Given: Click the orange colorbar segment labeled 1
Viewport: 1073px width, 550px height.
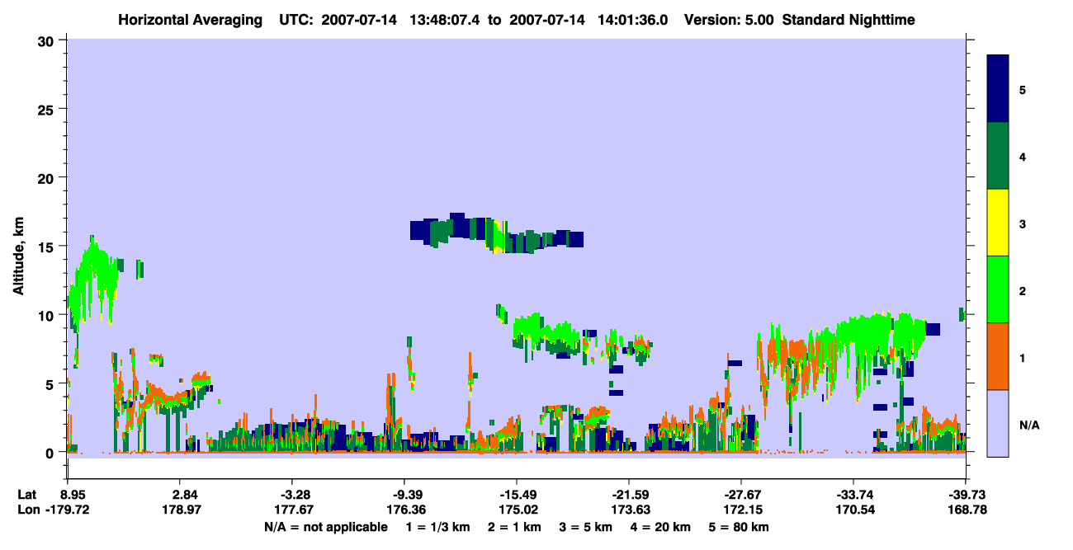Looking at the screenshot, I should click(x=998, y=355).
